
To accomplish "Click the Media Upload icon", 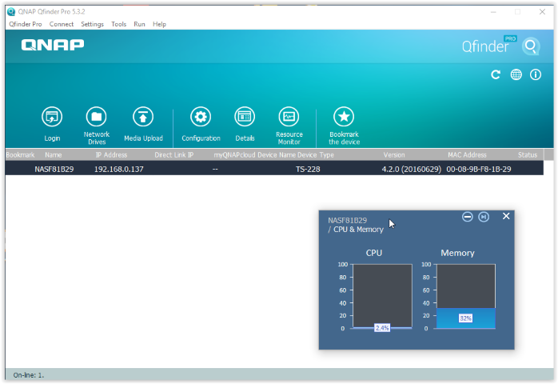I will (x=143, y=117).
